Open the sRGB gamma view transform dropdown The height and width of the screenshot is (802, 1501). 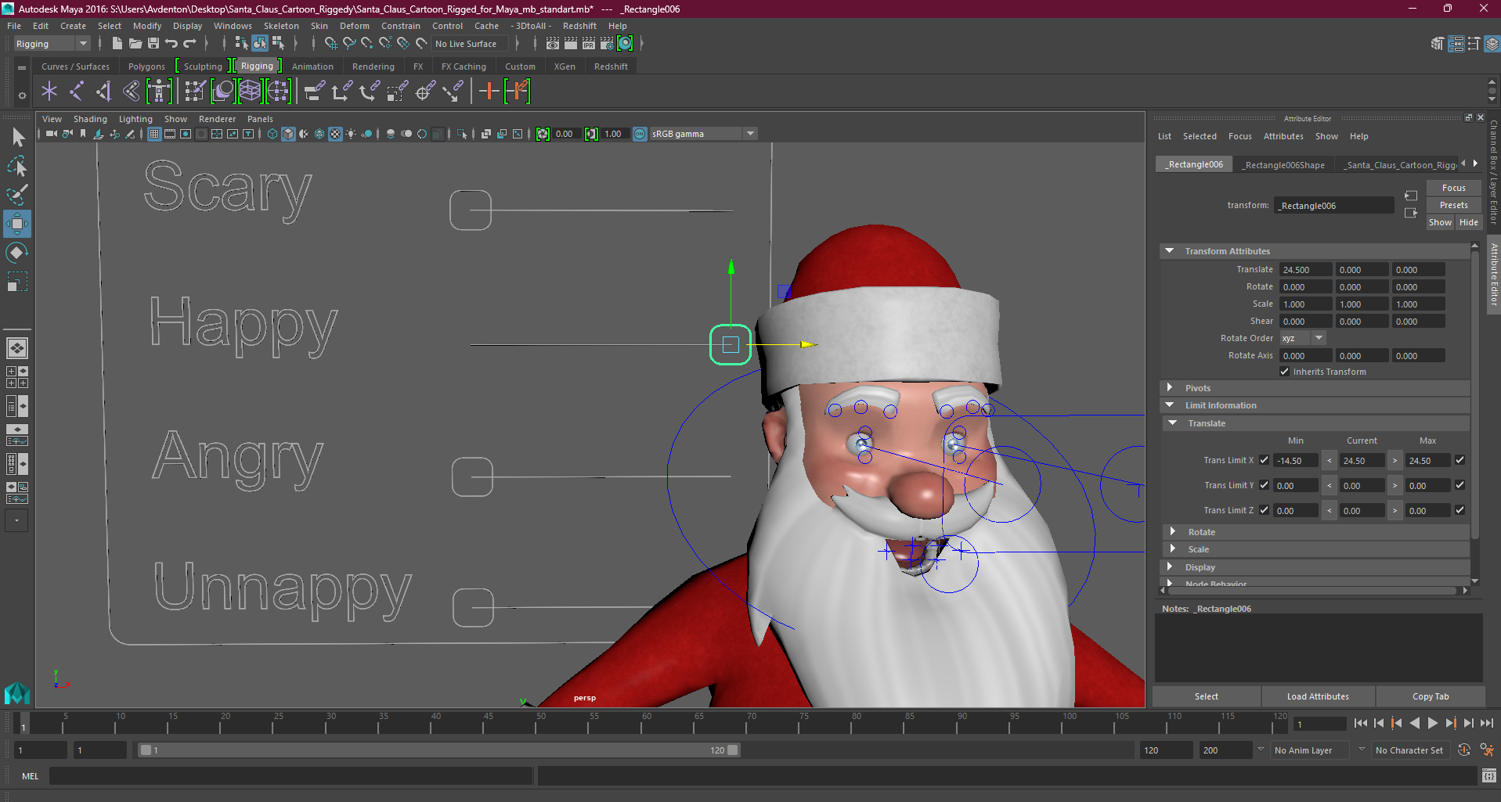(x=702, y=134)
